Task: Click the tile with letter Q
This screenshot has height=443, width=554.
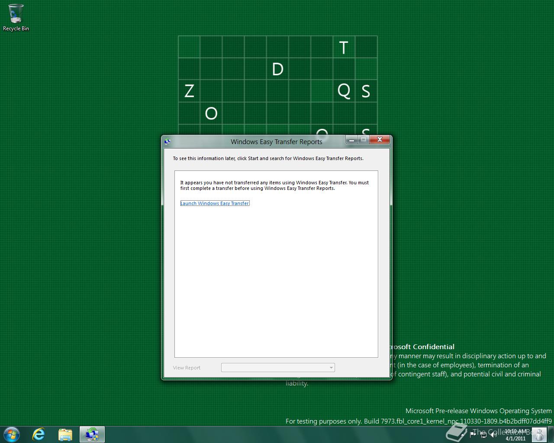Action: [344, 91]
